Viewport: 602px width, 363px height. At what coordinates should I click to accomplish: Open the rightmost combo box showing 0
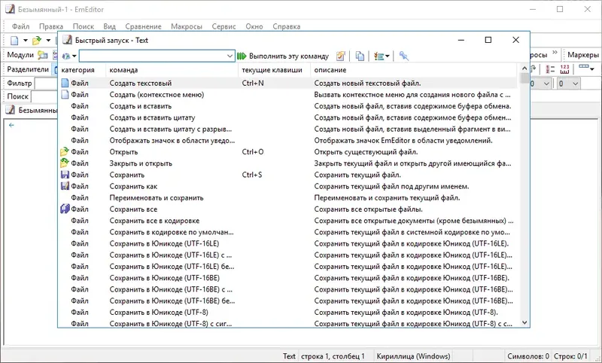[569, 84]
